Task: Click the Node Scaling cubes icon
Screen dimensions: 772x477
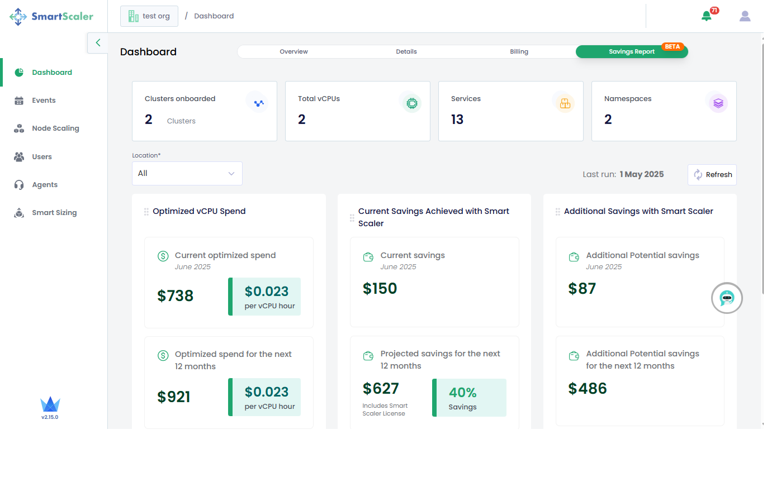Action: pyautogui.click(x=19, y=128)
